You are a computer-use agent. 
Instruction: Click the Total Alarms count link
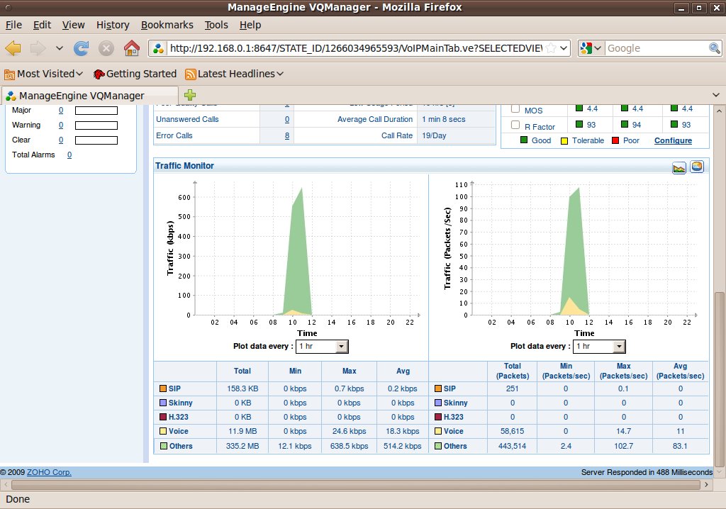[69, 155]
